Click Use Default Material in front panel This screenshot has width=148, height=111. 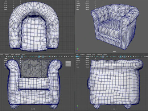[x=41, y=57]
